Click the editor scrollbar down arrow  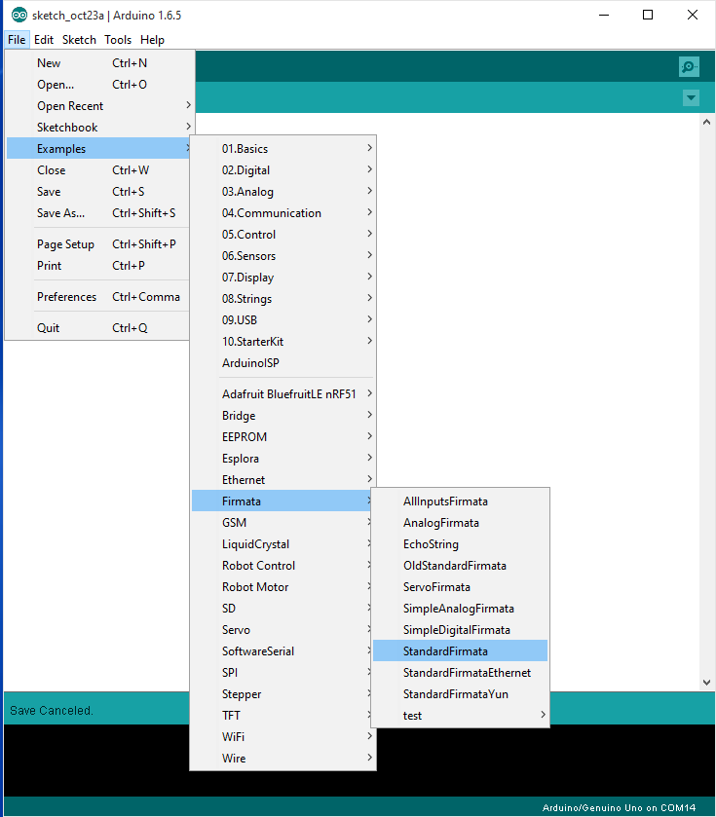[706, 683]
